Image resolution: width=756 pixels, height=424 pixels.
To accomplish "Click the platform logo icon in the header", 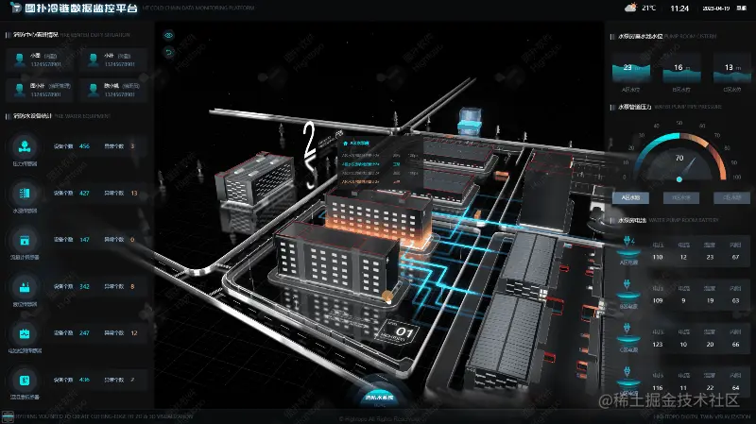I will point(15,8).
